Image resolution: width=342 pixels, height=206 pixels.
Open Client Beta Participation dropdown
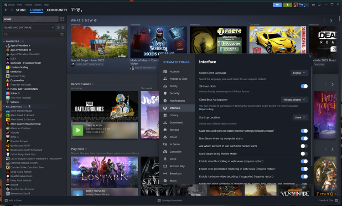pyautogui.click(x=295, y=100)
